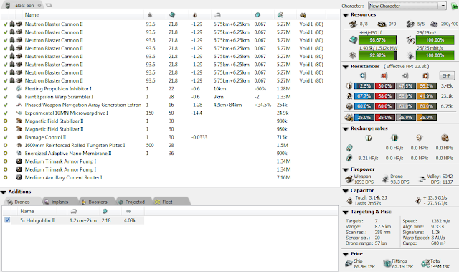This screenshot has width=459, height=272.
Task: Switch to the Drones tab
Action: click(22, 202)
